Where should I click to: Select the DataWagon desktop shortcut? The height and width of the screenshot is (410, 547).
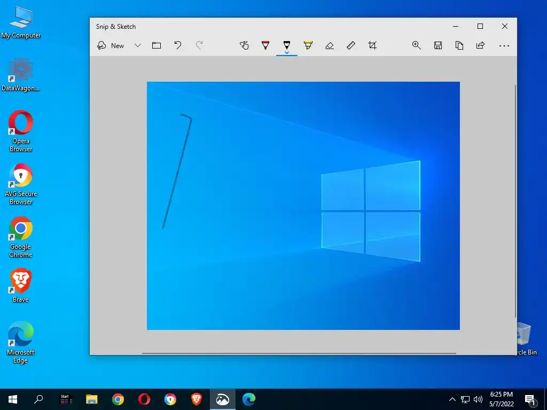[x=21, y=75]
